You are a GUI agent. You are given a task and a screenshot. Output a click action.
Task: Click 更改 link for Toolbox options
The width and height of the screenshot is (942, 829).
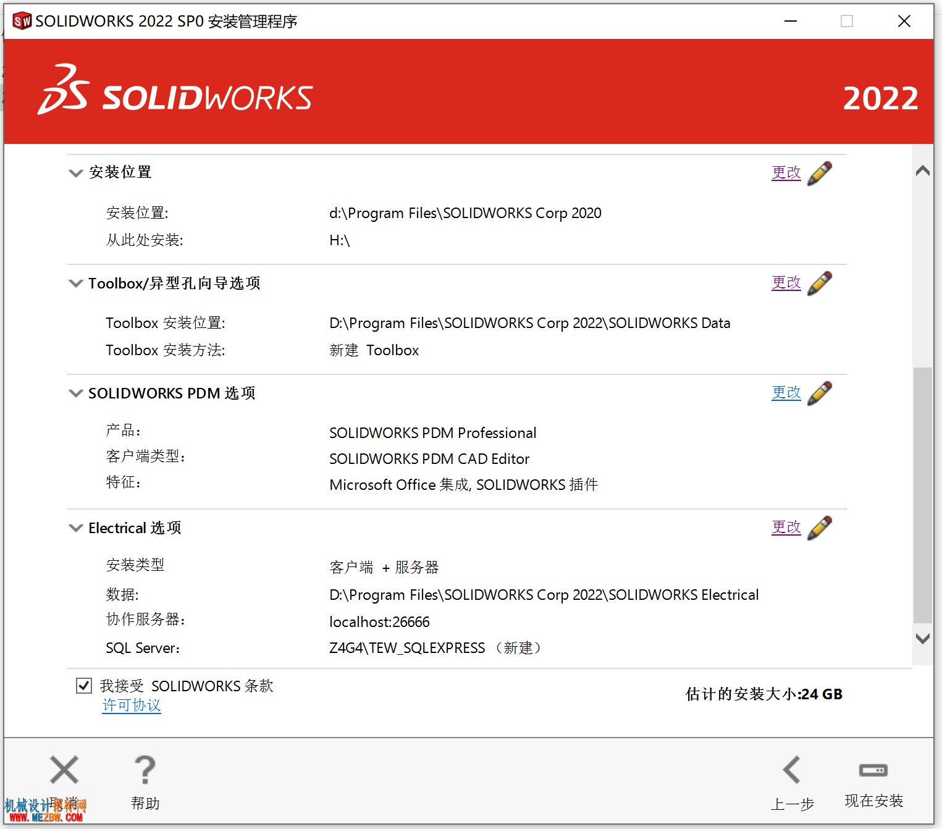(786, 282)
